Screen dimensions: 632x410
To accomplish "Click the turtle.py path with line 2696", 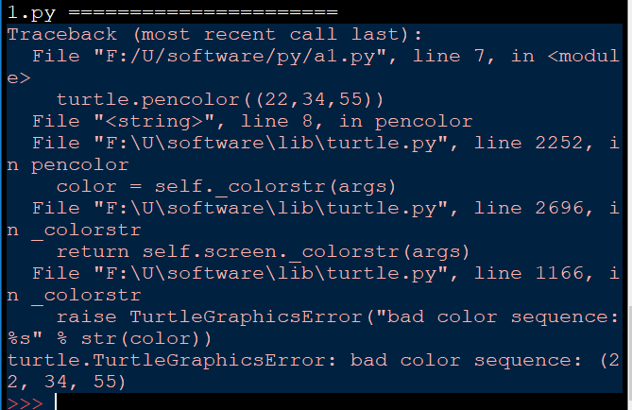I will [270, 209].
